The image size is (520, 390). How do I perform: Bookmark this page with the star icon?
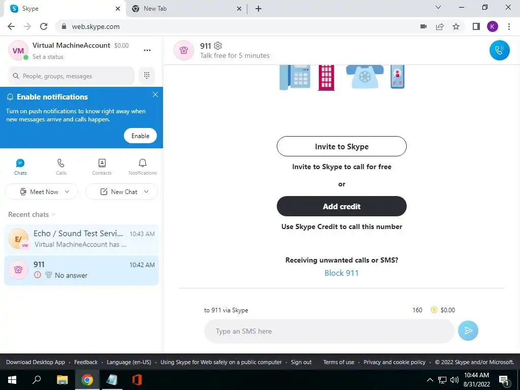click(x=456, y=26)
